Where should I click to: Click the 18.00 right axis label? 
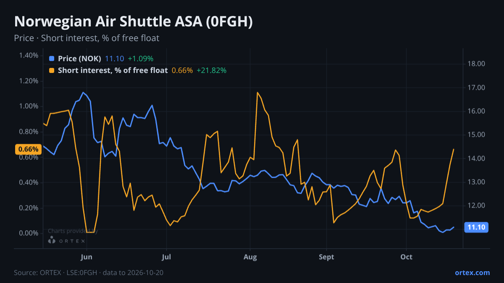tap(476, 64)
